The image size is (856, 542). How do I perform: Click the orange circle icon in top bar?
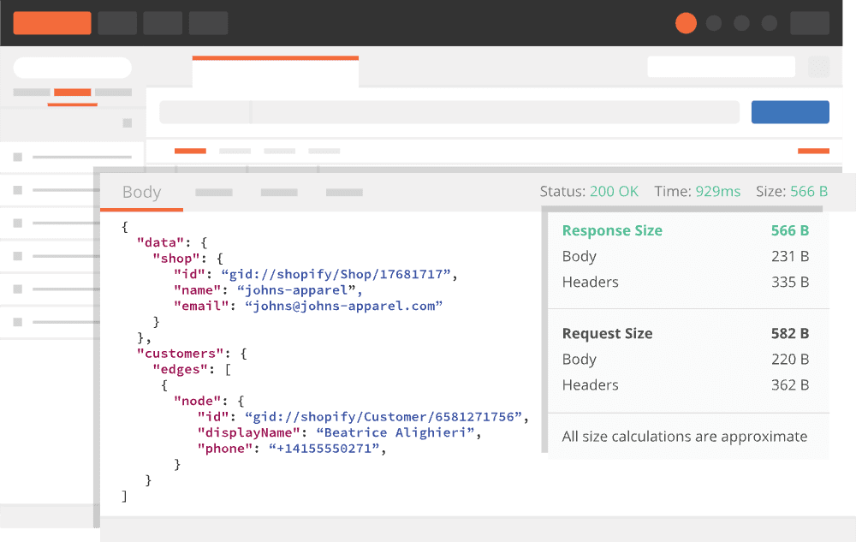click(x=686, y=23)
